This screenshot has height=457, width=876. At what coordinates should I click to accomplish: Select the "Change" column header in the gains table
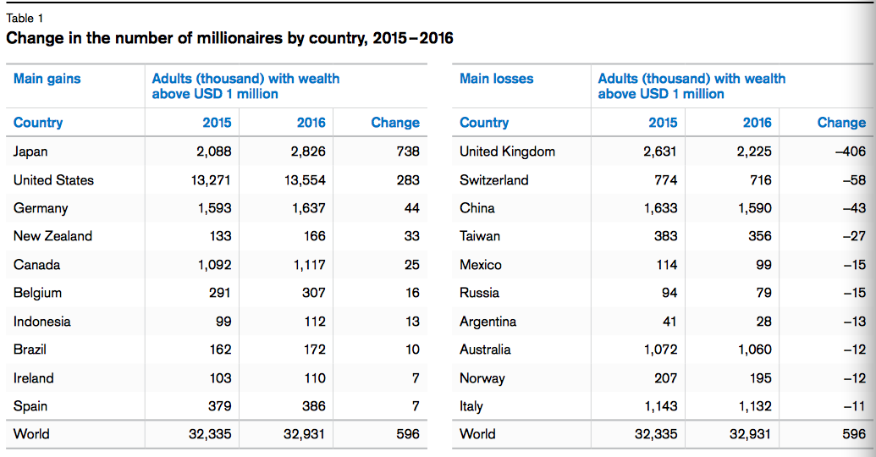click(x=395, y=123)
